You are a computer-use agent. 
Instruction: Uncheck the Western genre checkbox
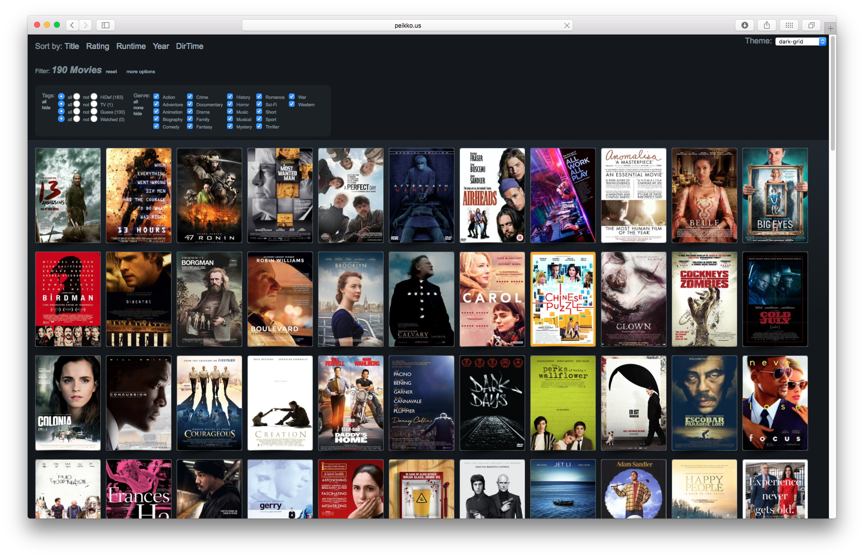pos(292,104)
